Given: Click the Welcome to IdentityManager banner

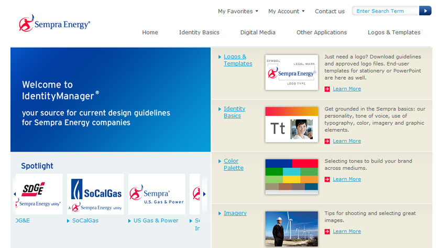Looking at the screenshot, I should 111,100.
